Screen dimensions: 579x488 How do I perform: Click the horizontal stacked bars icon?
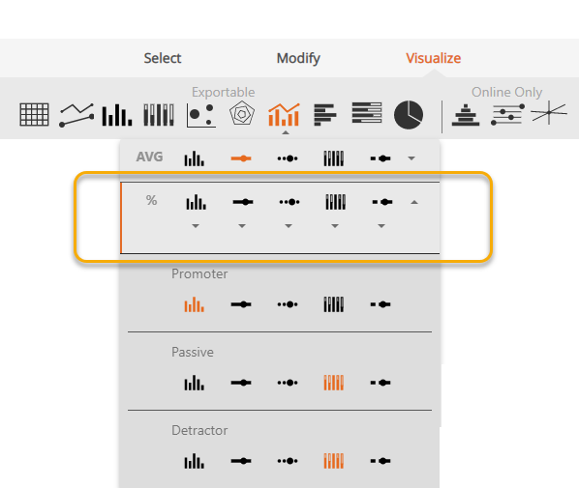pyautogui.click(x=367, y=113)
